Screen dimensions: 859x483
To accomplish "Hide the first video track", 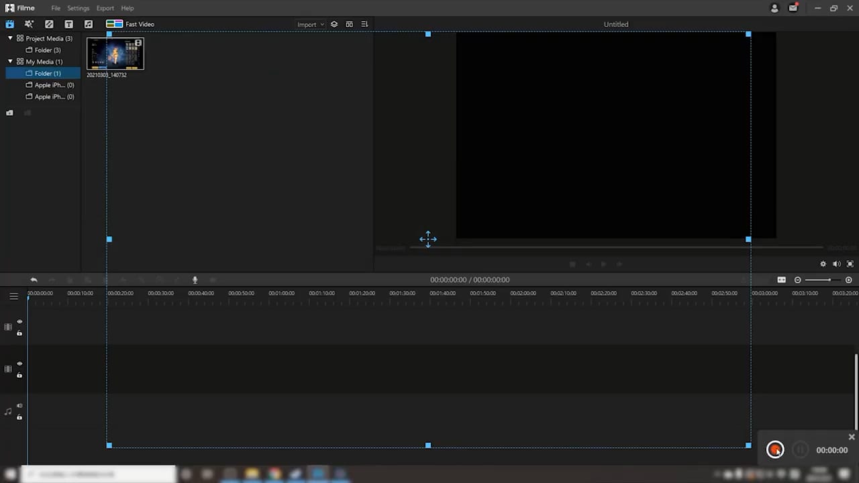I will pos(19,322).
